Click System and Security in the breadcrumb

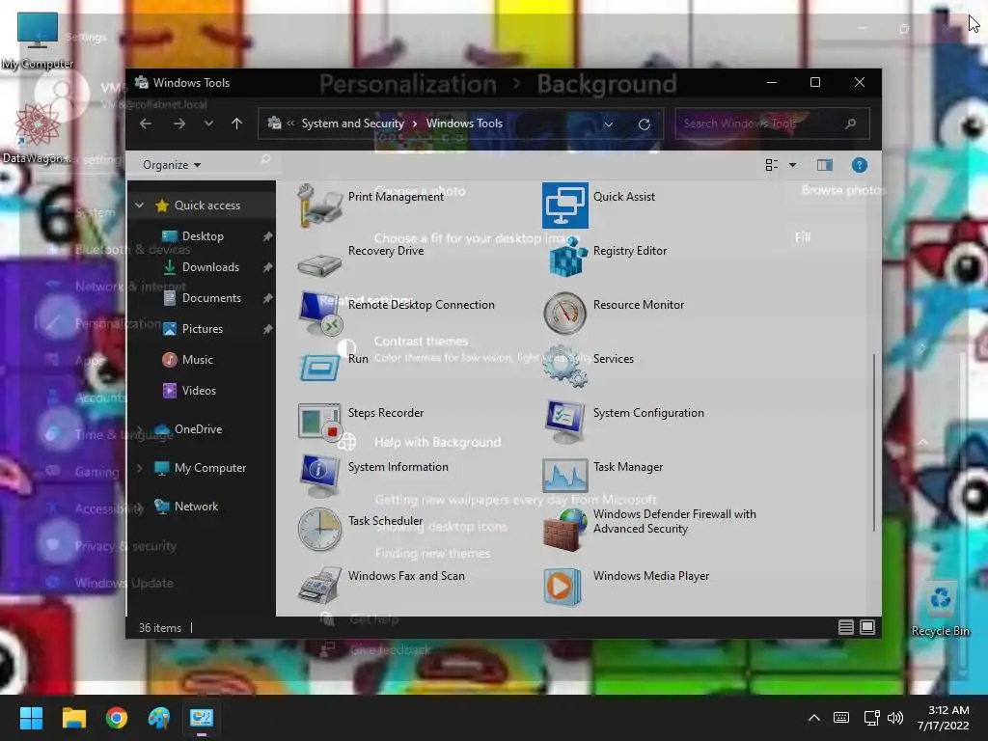[352, 123]
